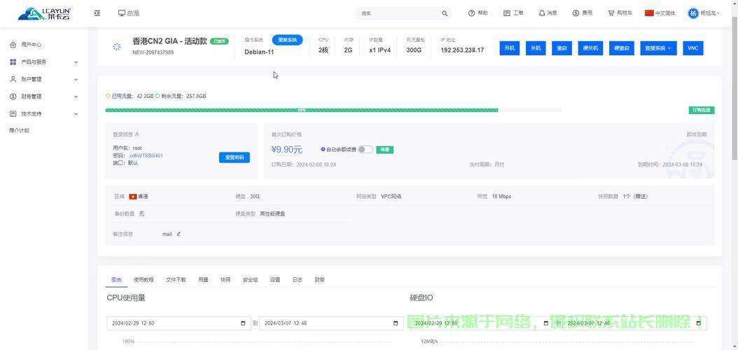738x350 pixels.
Task: Open the 救援系统 dropdown button
Action: (658, 48)
